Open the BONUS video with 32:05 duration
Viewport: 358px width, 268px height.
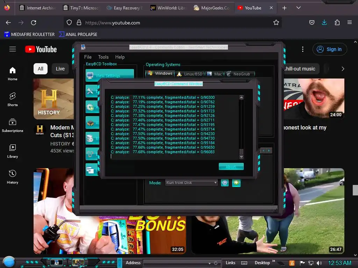point(109,235)
